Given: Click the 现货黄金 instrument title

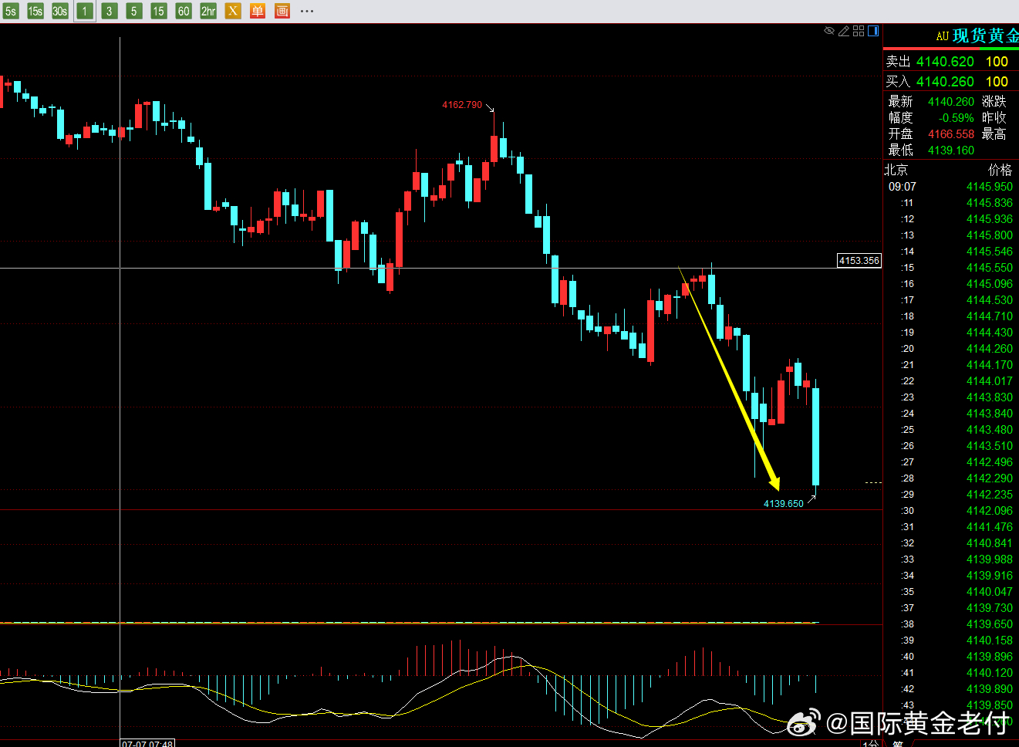Looking at the screenshot, I should tap(986, 35).
